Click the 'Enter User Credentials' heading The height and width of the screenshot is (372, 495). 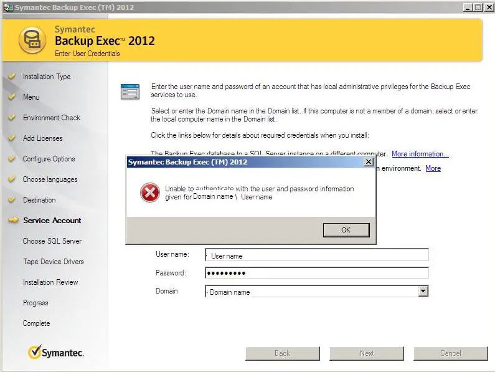(x=87, y=54)
